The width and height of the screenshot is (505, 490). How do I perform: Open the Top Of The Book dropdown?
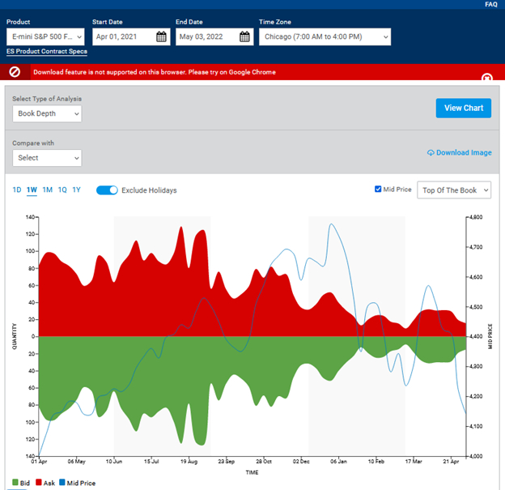(x=453, y=190)
